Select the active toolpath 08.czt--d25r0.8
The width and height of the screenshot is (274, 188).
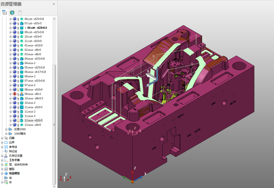tap(37, 28)
